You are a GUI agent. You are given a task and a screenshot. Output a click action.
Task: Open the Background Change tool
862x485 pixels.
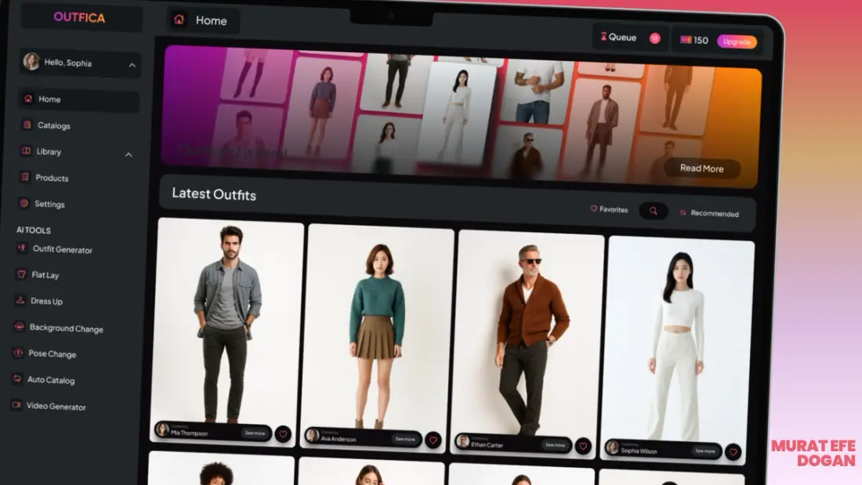coord(66,328)
